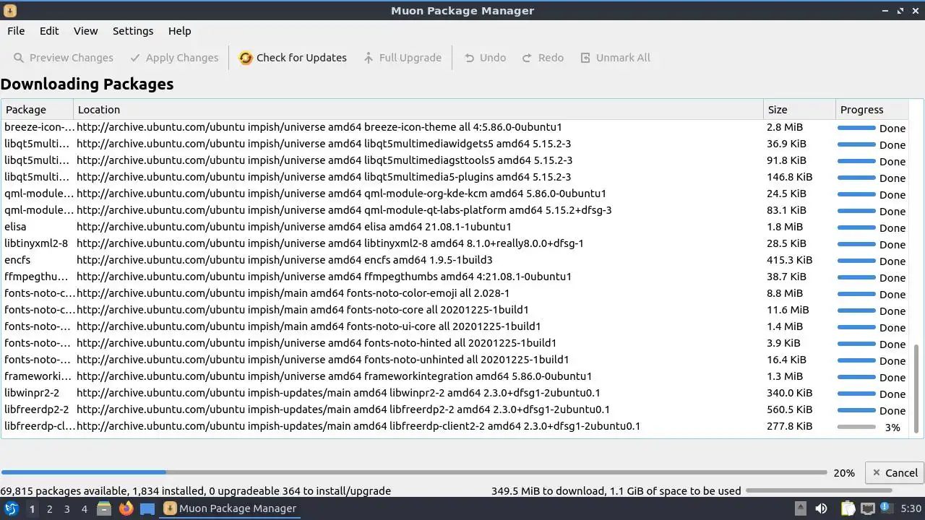The height and width of the screenshot is (520, 925).
Task: Switch to virtual desktop 3
Action: tap(66, 508)
